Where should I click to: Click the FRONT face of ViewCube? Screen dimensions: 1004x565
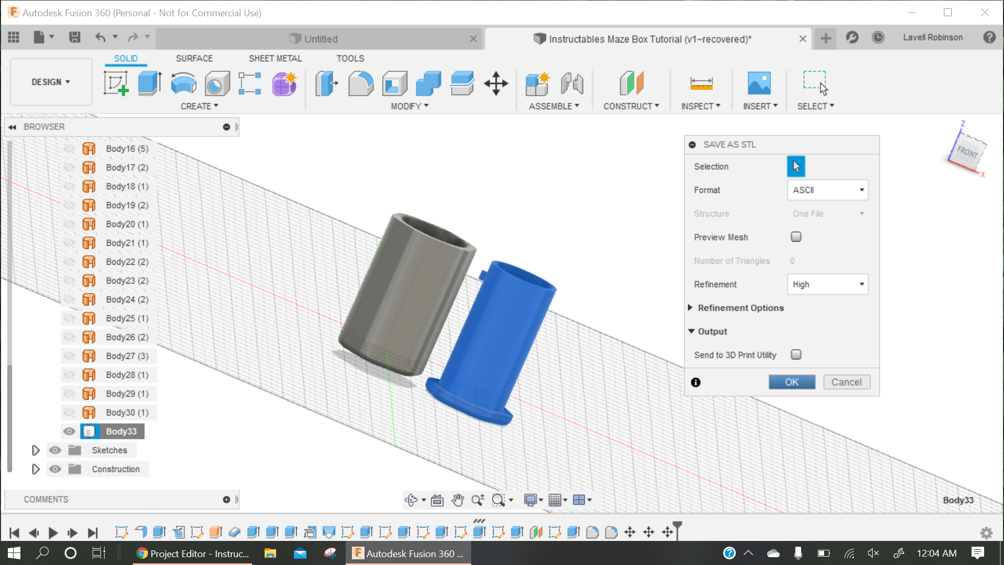(968, 152)
